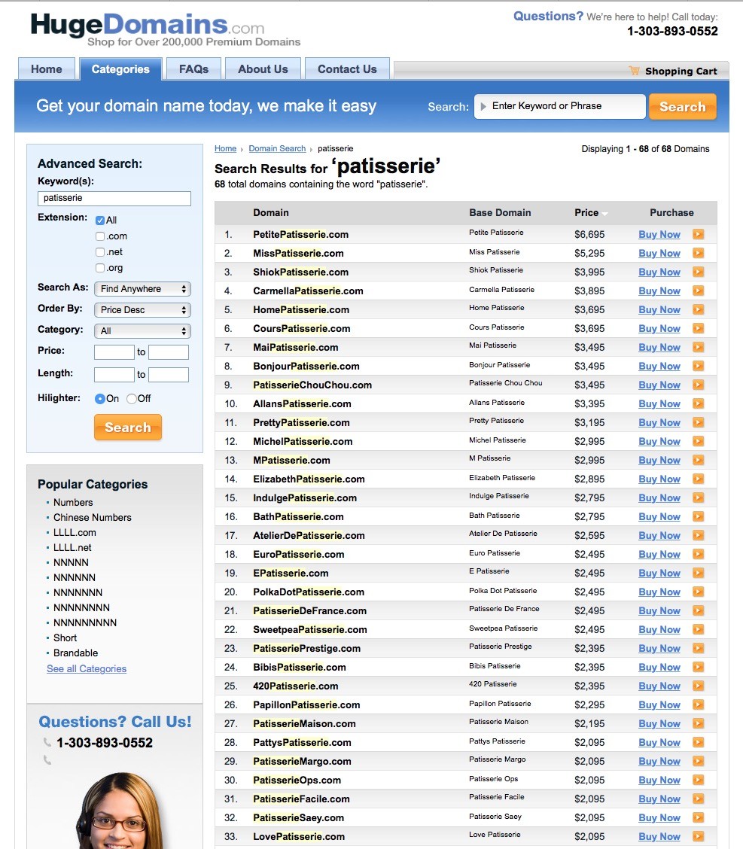Open the Brandable category

coord(76,653)
